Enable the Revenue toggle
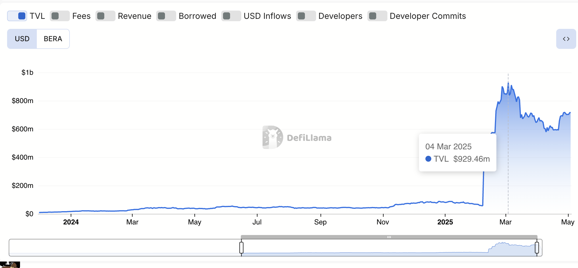The width and height of the screenshot is (578, 268). tap(105, 16)
